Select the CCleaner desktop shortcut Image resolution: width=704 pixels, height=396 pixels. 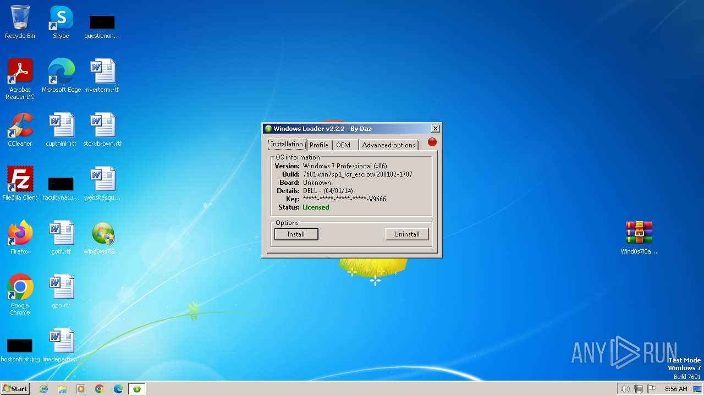(x=20, y=130)
